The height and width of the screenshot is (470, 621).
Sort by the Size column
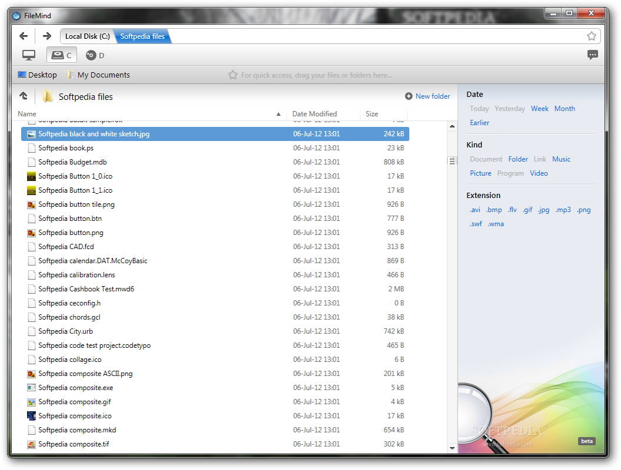click(372, 114)
